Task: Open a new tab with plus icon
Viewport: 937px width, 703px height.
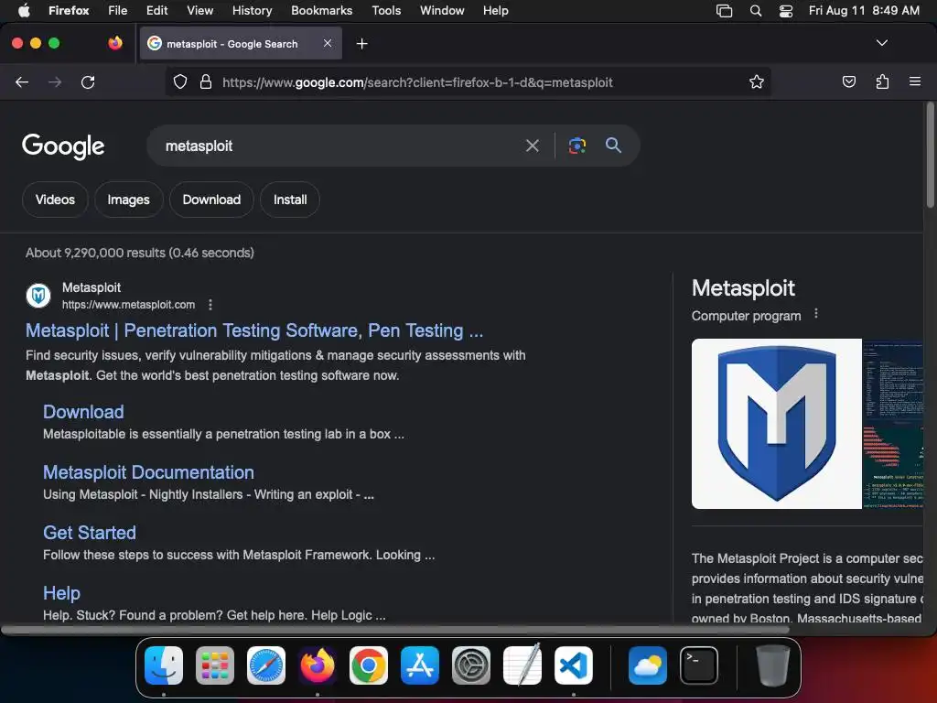Action: [x=361, y=44]
